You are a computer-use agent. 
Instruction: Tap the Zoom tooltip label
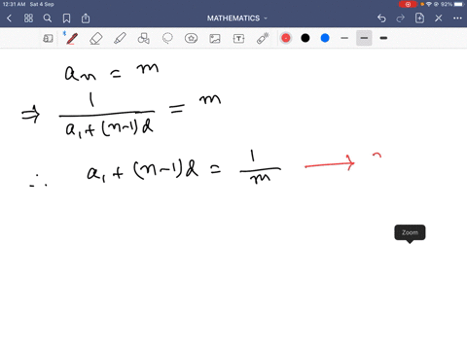pyautogui.click(x=410, y=232)
